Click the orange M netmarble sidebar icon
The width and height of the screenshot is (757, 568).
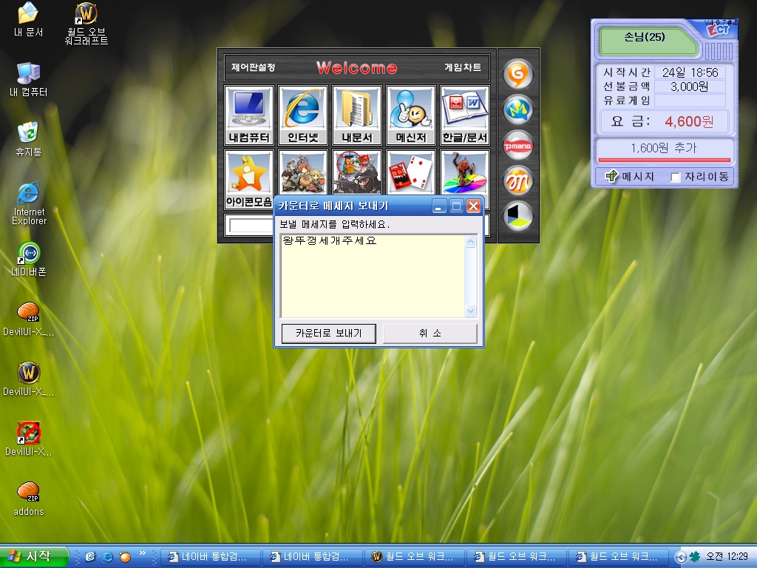(518, 181)
